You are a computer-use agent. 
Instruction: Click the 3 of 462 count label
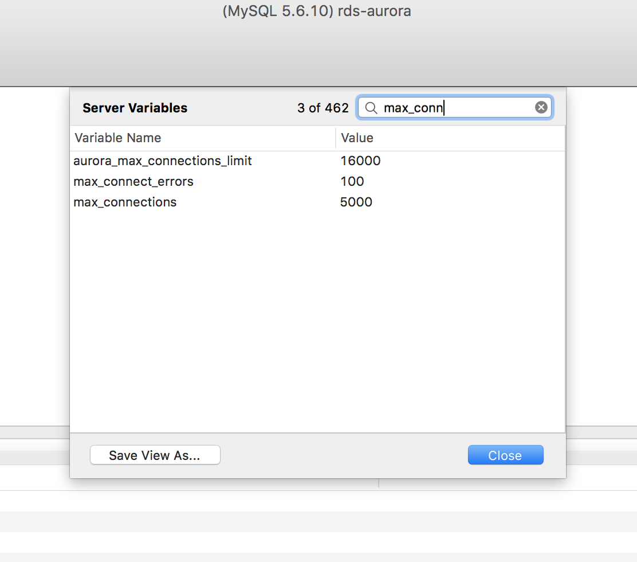pos(323,108)
